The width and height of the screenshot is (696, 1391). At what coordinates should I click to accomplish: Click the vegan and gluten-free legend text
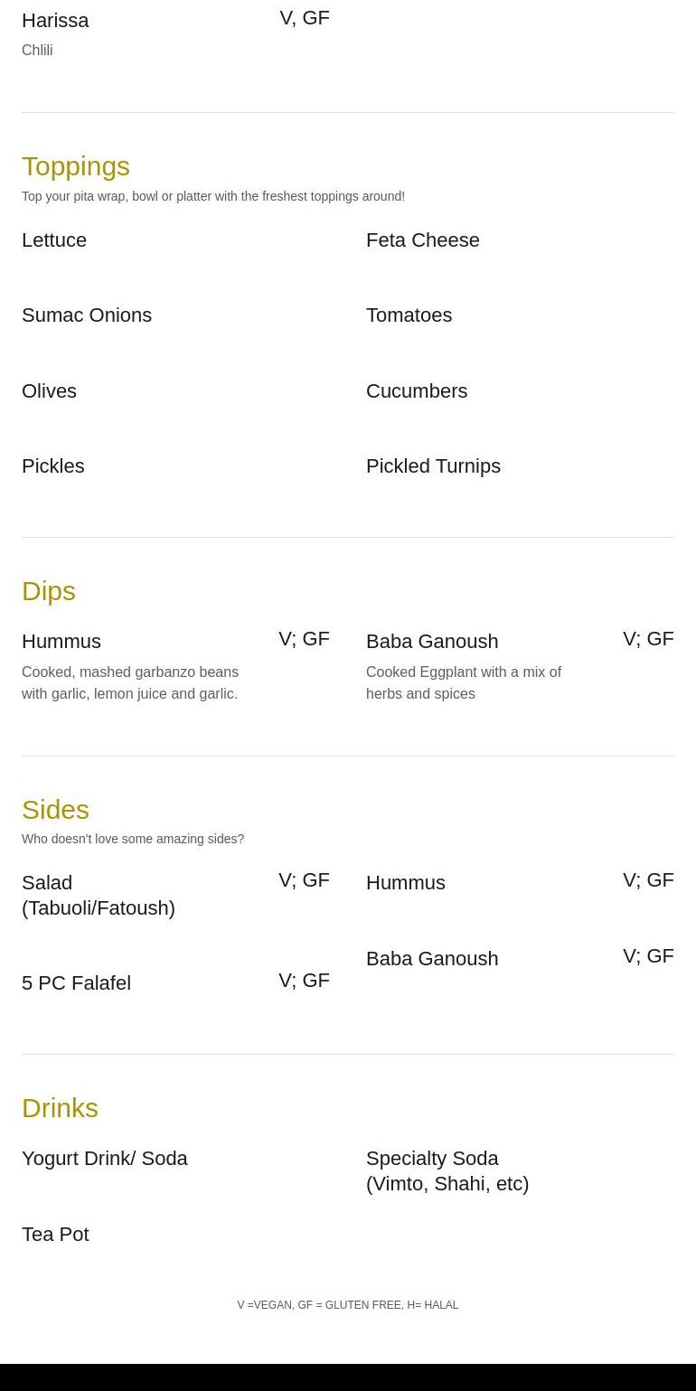click(x=347, y=1305)
